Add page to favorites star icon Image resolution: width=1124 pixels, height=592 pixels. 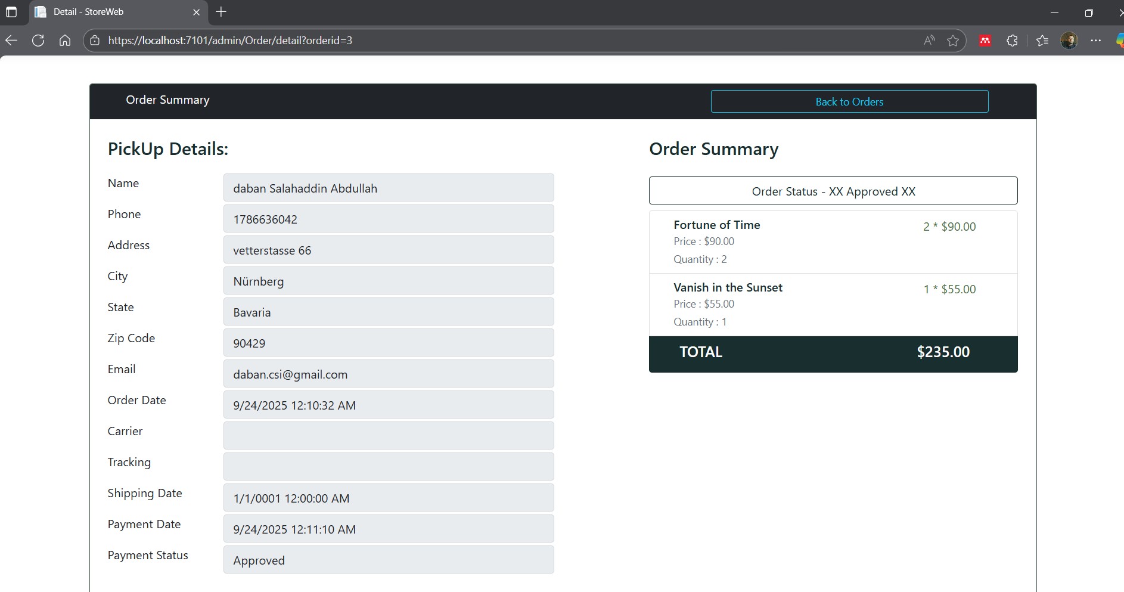952,41
